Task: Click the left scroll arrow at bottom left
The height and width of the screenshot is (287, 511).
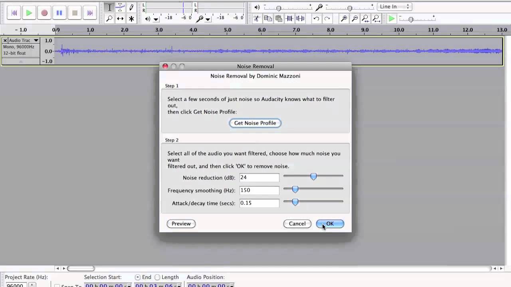Action: [x=57, y=268]
